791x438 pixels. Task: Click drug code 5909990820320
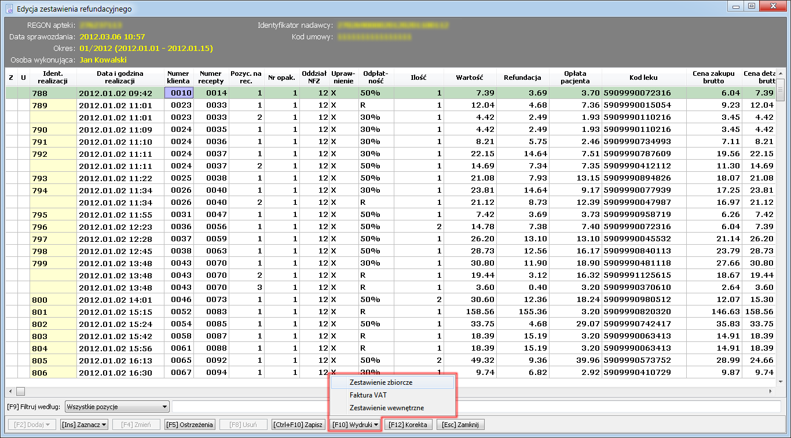click(644, 311)
